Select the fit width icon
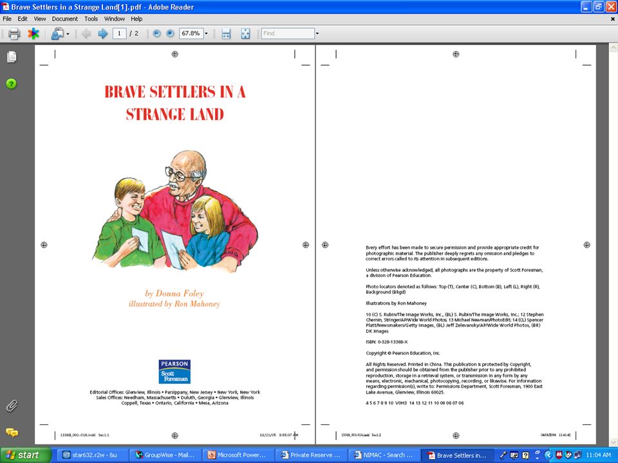 click(226, 34)
